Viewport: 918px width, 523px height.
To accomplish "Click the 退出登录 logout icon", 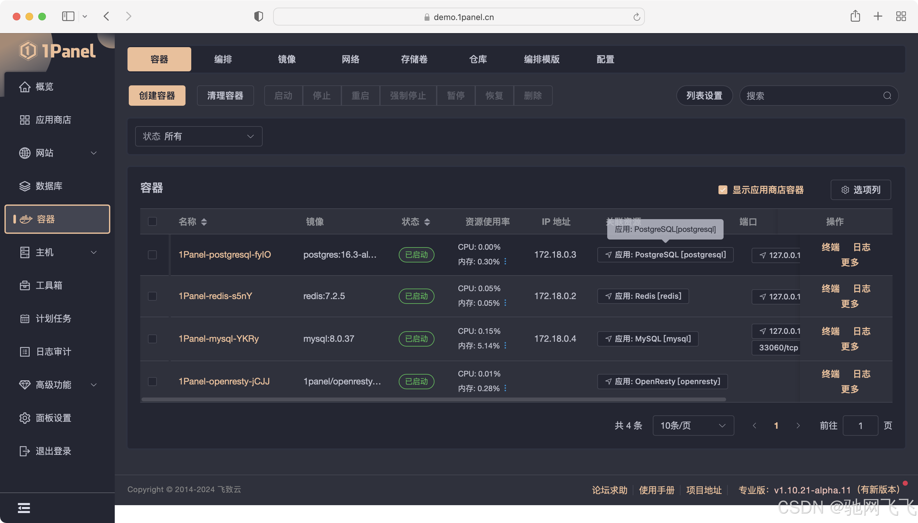I will tap(25, 451).
